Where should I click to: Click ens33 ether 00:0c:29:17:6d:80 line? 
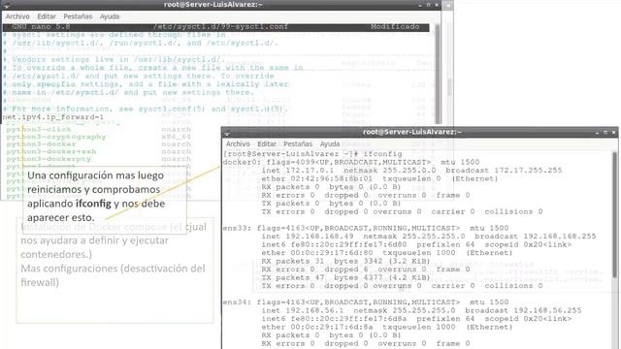click(387, 253)
